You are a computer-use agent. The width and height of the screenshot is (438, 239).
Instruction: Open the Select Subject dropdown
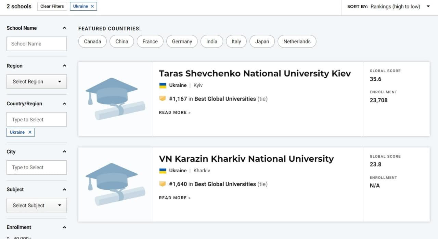click(x=37, y=205)
